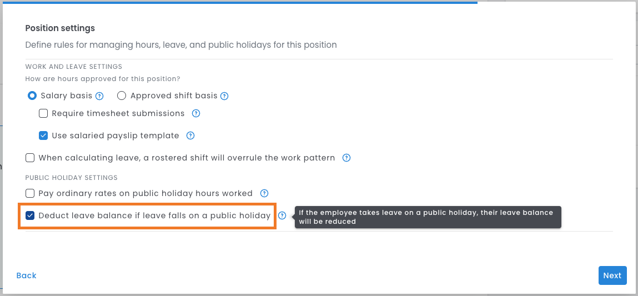Enable Require timesheet submissions checkbox
The image size is (638, 296).
(43, 113)
